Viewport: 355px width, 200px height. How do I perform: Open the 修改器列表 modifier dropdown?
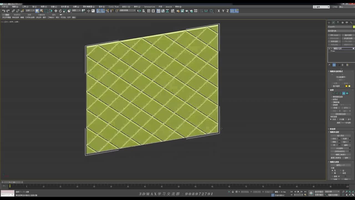[340, 31]
